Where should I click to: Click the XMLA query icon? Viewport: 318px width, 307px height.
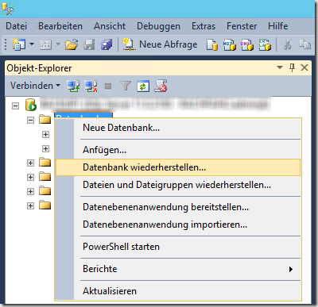point(265,44)
